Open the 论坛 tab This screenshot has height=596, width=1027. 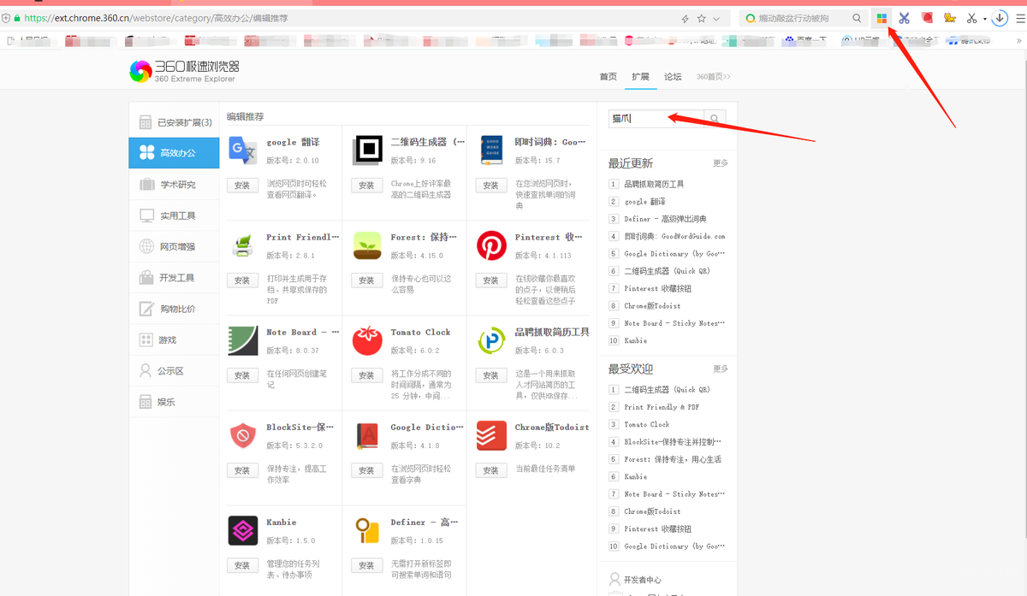[673, 77]
